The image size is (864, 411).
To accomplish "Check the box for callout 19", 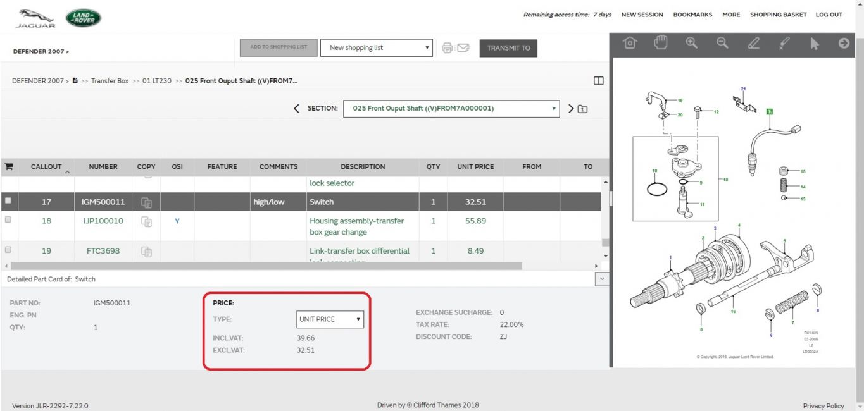I will pos(8,250).
